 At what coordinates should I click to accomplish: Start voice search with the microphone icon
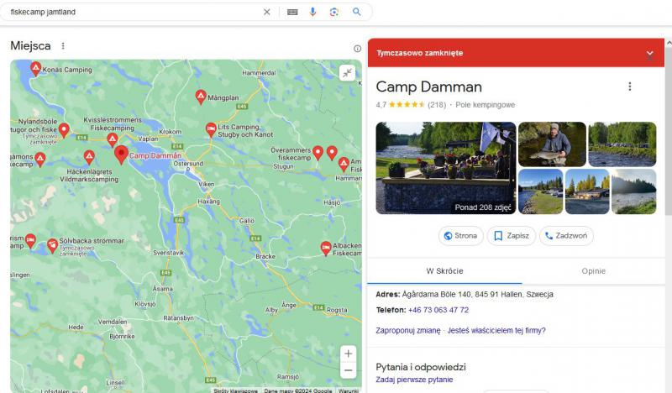[313, 12]
